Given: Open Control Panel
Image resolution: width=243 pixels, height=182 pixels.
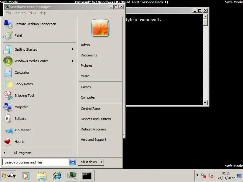Looking at the screenshot, I should [x=91, y=109].
